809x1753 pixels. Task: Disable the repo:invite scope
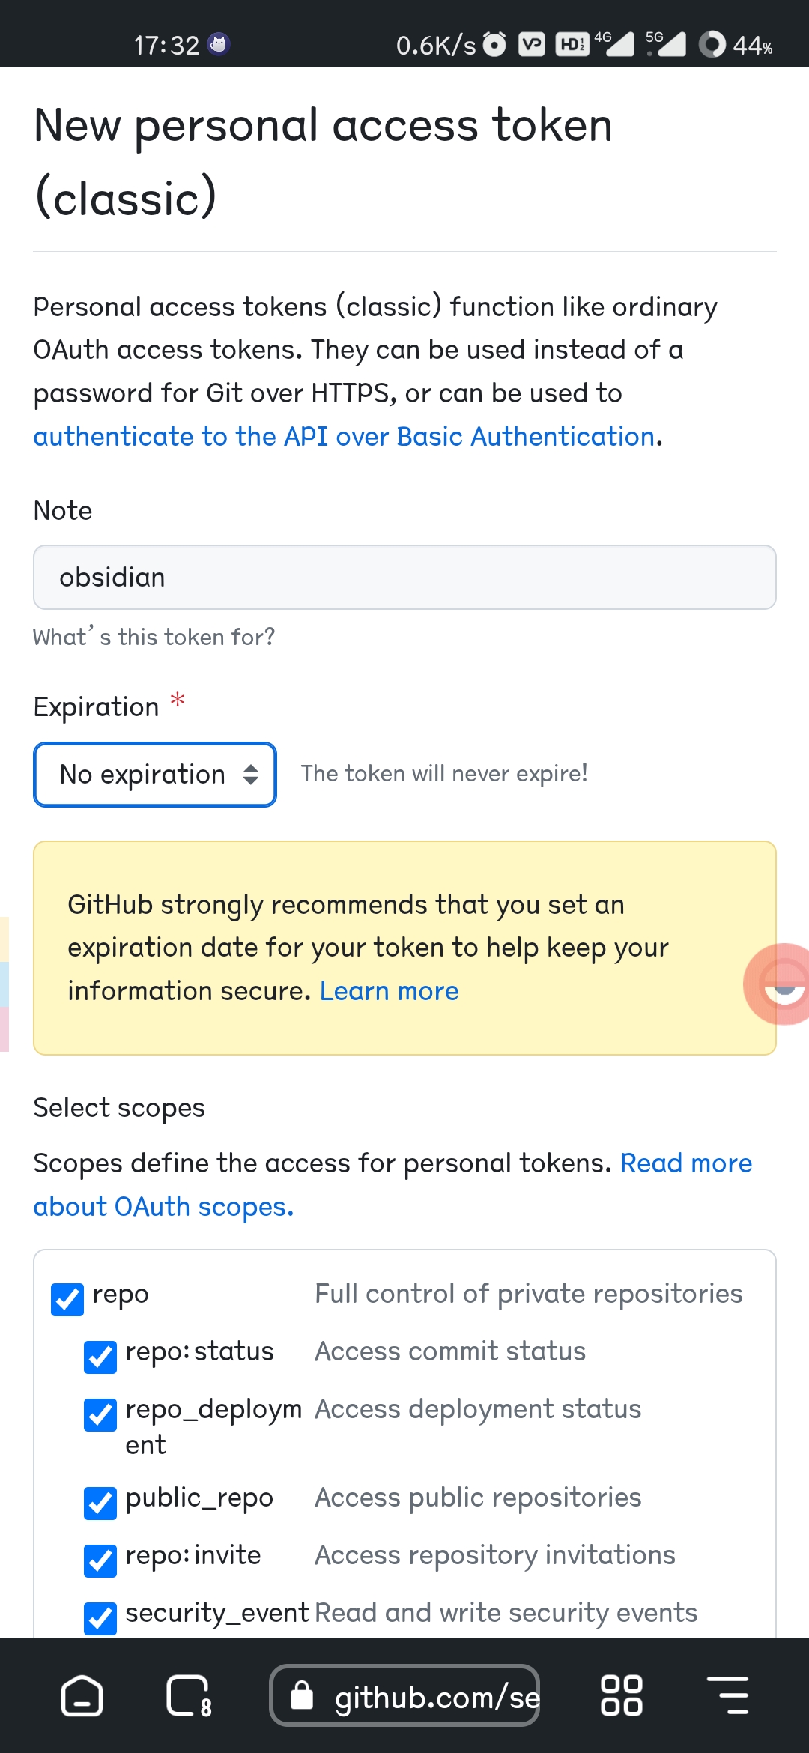100,1560
